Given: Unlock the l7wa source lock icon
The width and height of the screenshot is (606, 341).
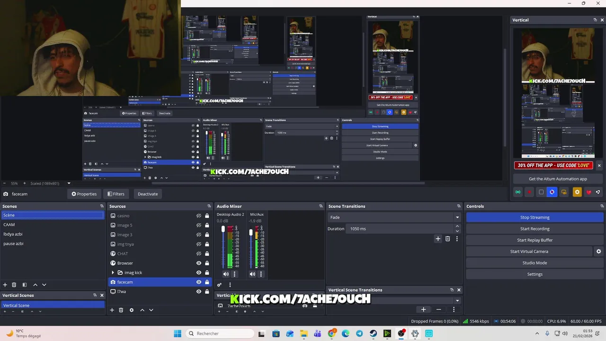Looking at the screenshot, I should click(207, 291).
